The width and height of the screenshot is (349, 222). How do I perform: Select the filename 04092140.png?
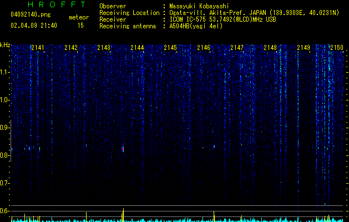click(31, 15)
